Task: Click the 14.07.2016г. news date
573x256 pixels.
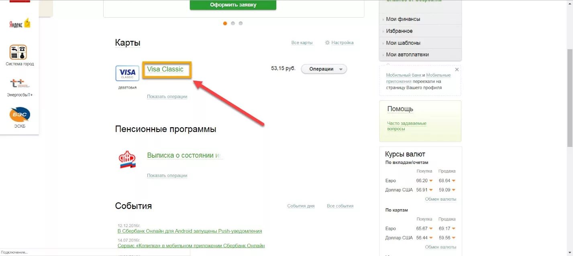Action: (x=129, y=240)
